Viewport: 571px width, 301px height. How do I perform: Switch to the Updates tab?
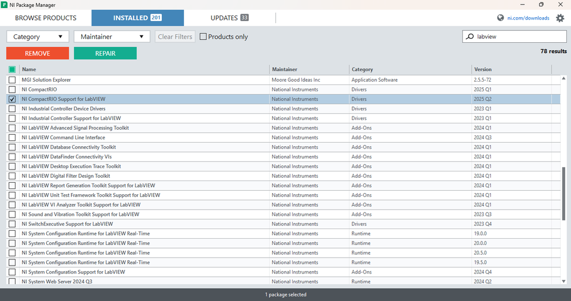pyautogui.click(x=229, y=18)
